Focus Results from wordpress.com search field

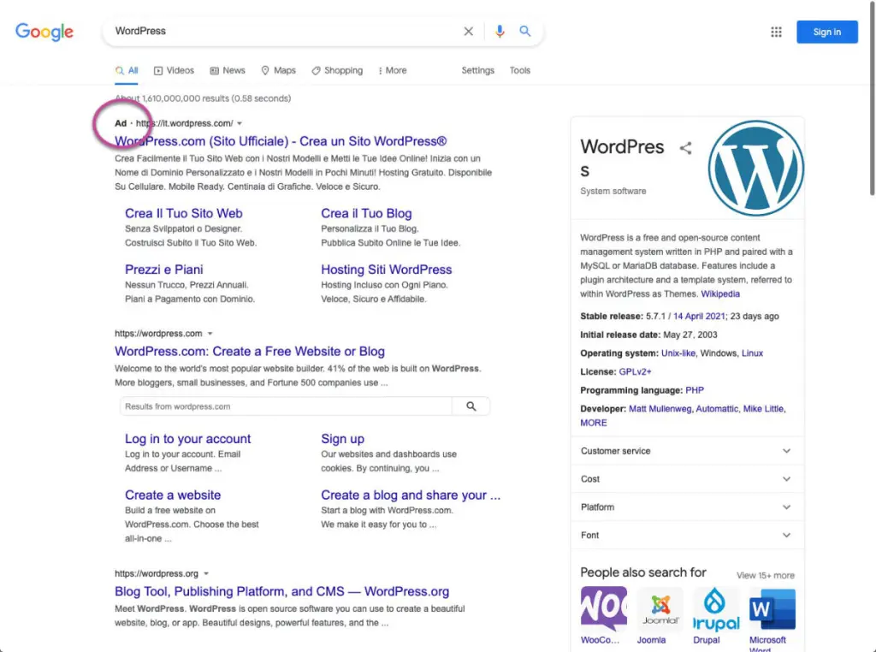pyautogui.click(x=286, y=406)
